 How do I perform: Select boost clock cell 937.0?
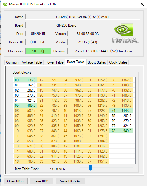pyautogui.click(x=77, y=80)
